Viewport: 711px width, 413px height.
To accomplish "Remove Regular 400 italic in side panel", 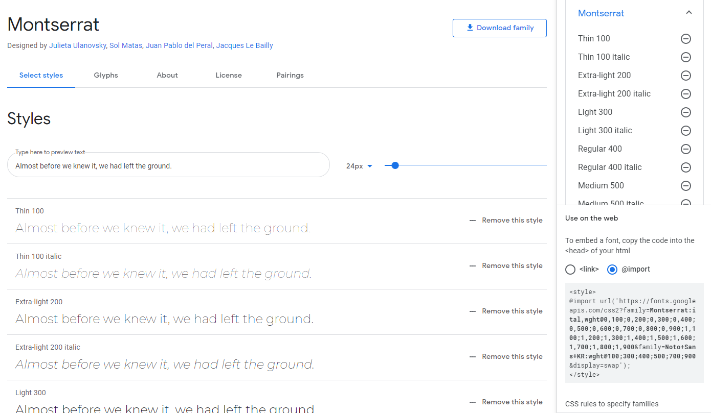I will click(686, 167).
